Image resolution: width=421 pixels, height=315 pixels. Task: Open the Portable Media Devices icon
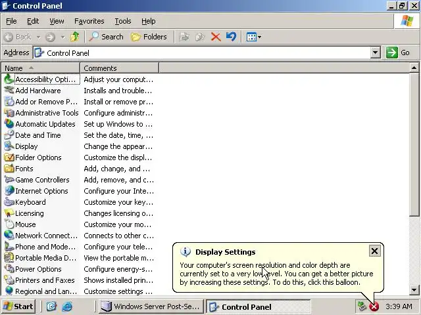9,258
